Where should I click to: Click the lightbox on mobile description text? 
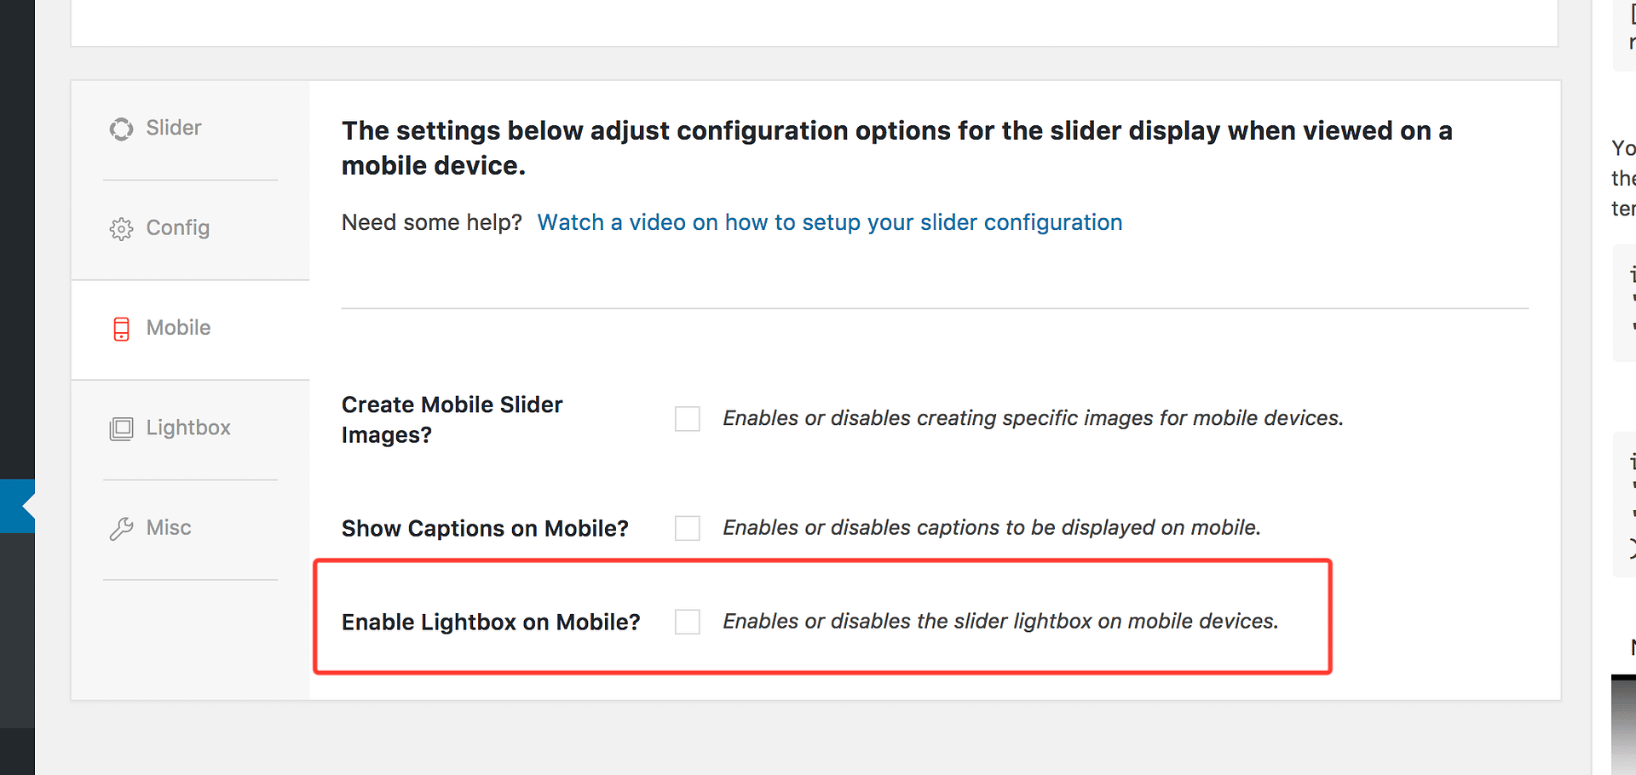[1000, 622]
